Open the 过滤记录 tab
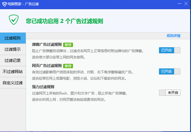 pyautogui.click(x=13, y=60)
